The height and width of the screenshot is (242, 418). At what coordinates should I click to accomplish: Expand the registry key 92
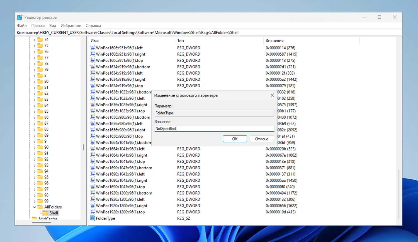[35, 159]
